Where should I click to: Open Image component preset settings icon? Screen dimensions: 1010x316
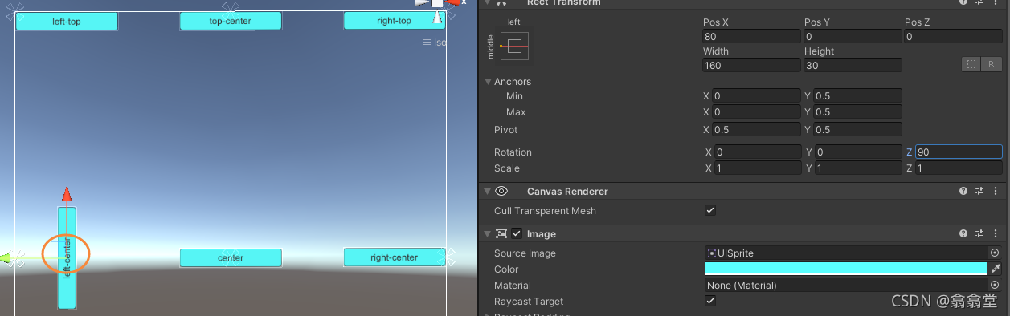pyautogui.click(x=979, y=234)
